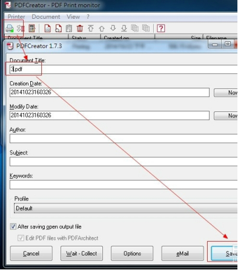Focus the Keywords text field
This screenshot has height=270, width=238.
124,185
